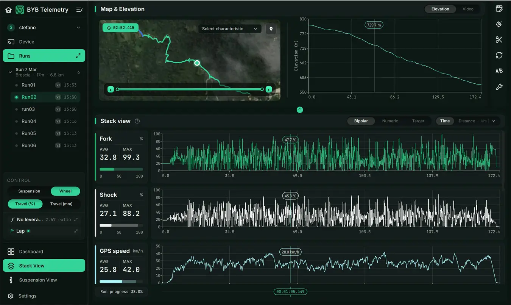
Task: Switch control to Suspension
Action: (29, 191)
